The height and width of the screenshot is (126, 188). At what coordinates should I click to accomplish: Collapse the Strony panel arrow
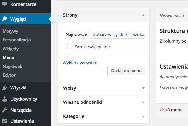pos(143,15)
